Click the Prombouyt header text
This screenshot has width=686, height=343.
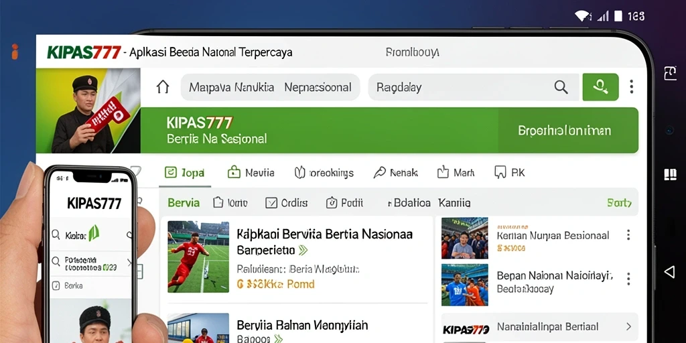click(412, 52)
